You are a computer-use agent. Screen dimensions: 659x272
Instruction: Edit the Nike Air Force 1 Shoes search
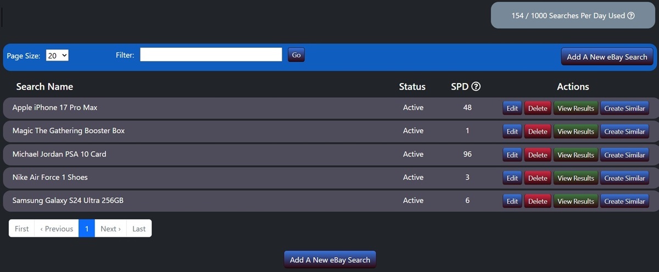click(x=512, y=178)
